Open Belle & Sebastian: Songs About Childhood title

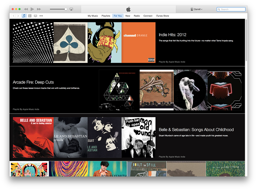pyautogui.click(x=196, y=130)
